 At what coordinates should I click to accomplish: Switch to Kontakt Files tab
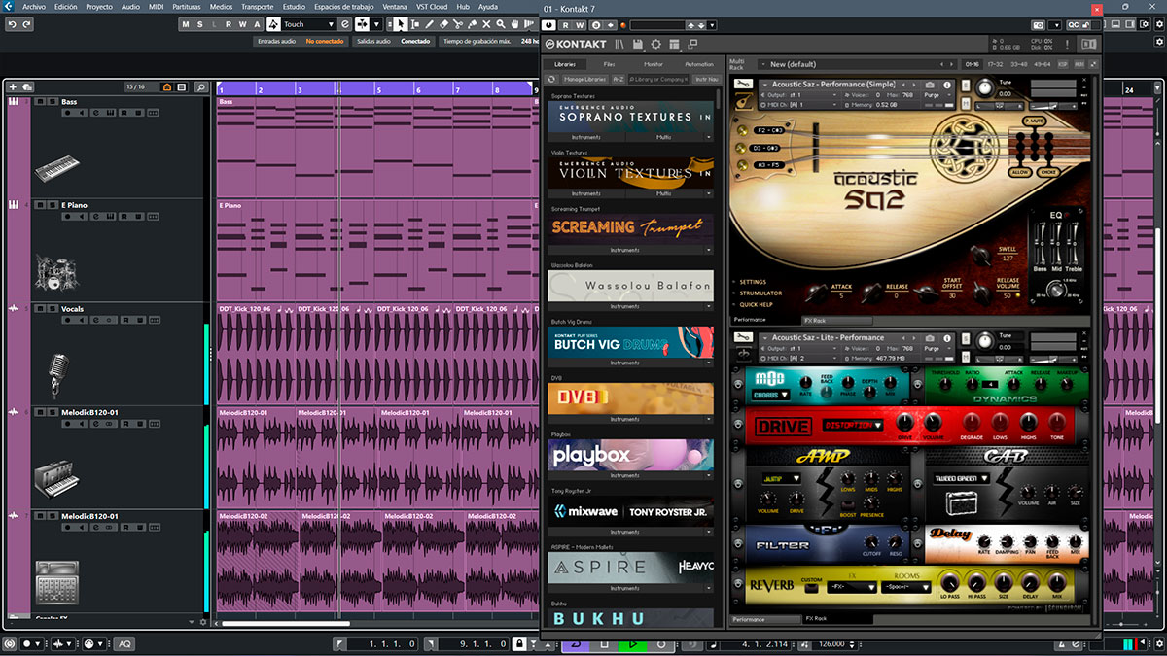click(x=609, y=64)
